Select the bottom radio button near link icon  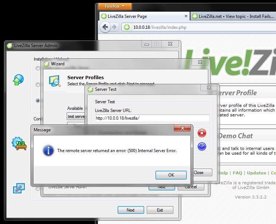pyautogui.click(x=38, y=189)
